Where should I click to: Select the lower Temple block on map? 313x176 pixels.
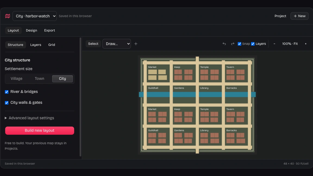pyautogui.click(x=210, y=115)
